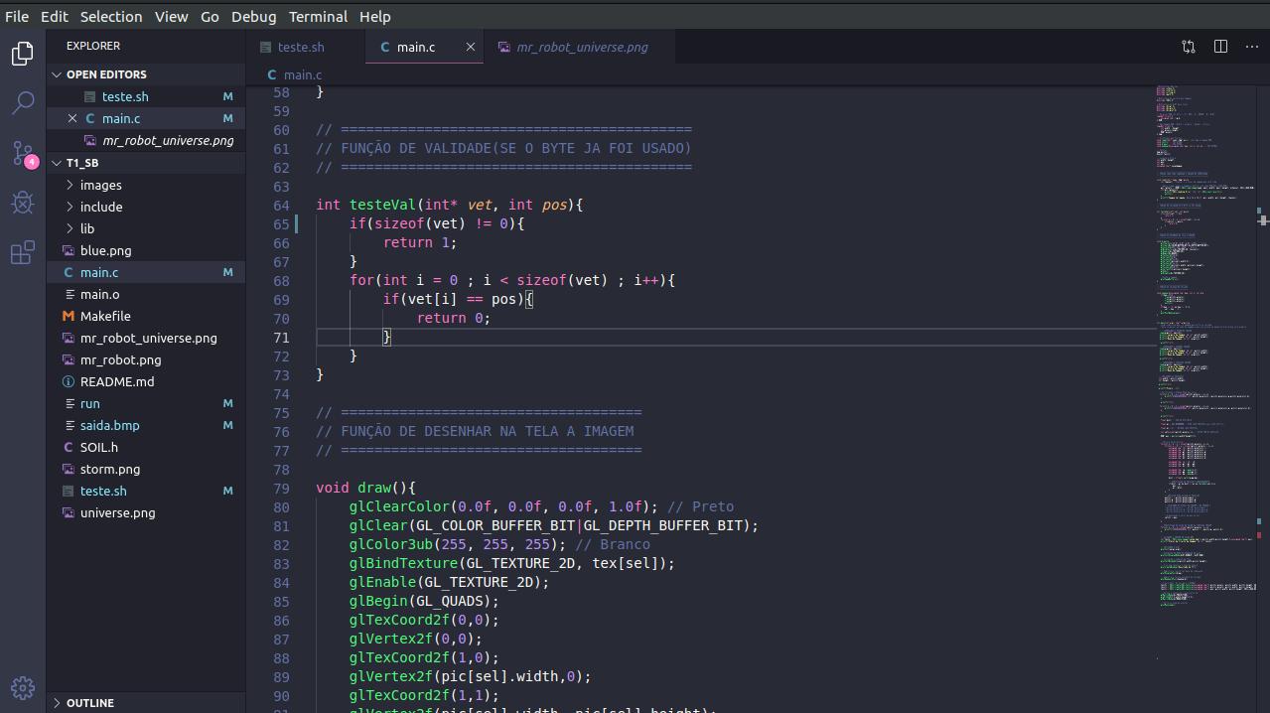Click the M status beside saida.bmp
The height and width of the screenshot is (713, 1270).
(227, 425)
